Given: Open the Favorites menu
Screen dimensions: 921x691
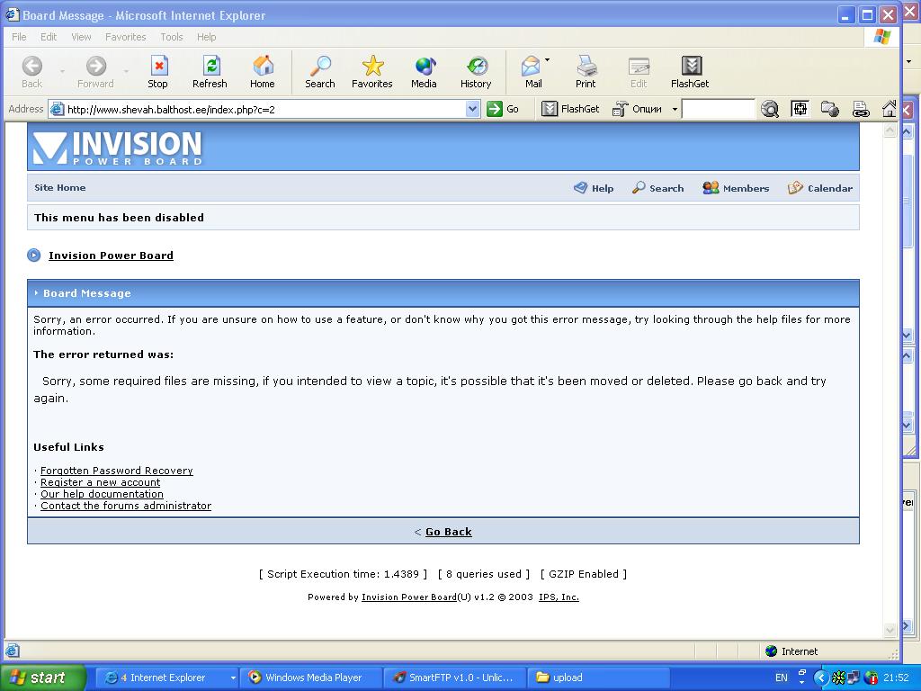Looking at the screenshot, I should point(126,36).
